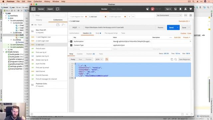Open the Pre-request Script tab
The height and width of the screenshot is (120, 213).
[111, 33]
